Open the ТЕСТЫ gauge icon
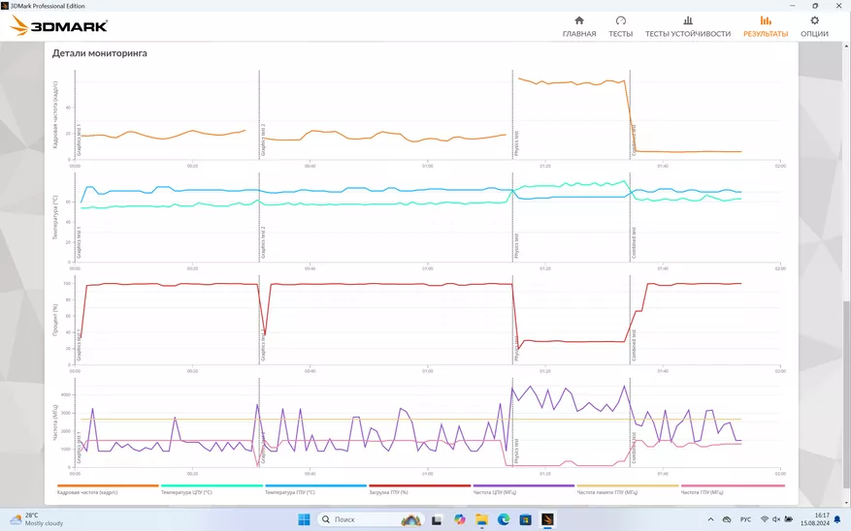 click(x=620, y=20)
